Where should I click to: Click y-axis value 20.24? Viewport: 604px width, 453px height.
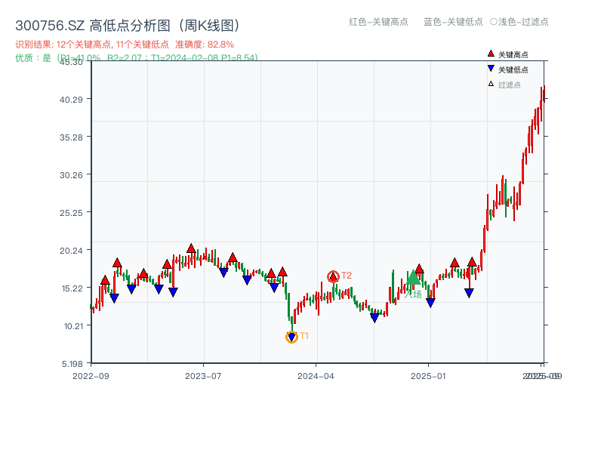tap(71, 251)
